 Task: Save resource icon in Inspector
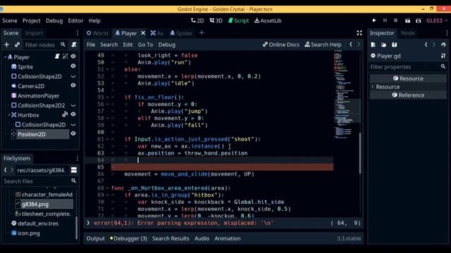[395, 45]
